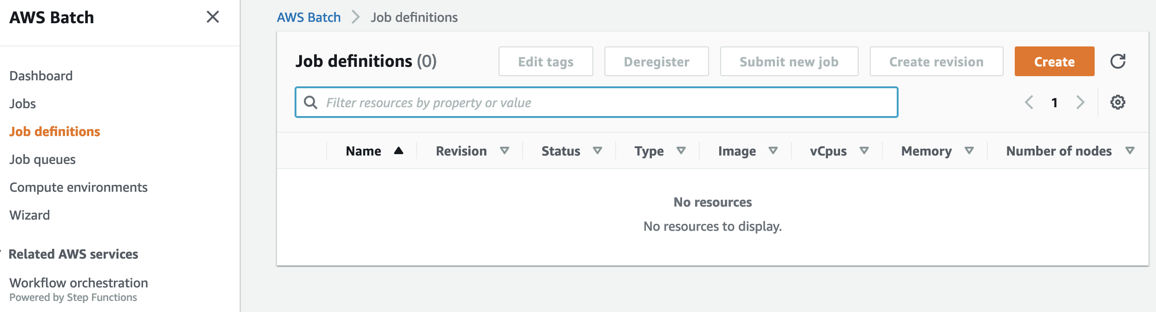Viewport: 1156px width, 312px height.
Task: Select Job definitions in the sidebar
Action: click(55, 131)
